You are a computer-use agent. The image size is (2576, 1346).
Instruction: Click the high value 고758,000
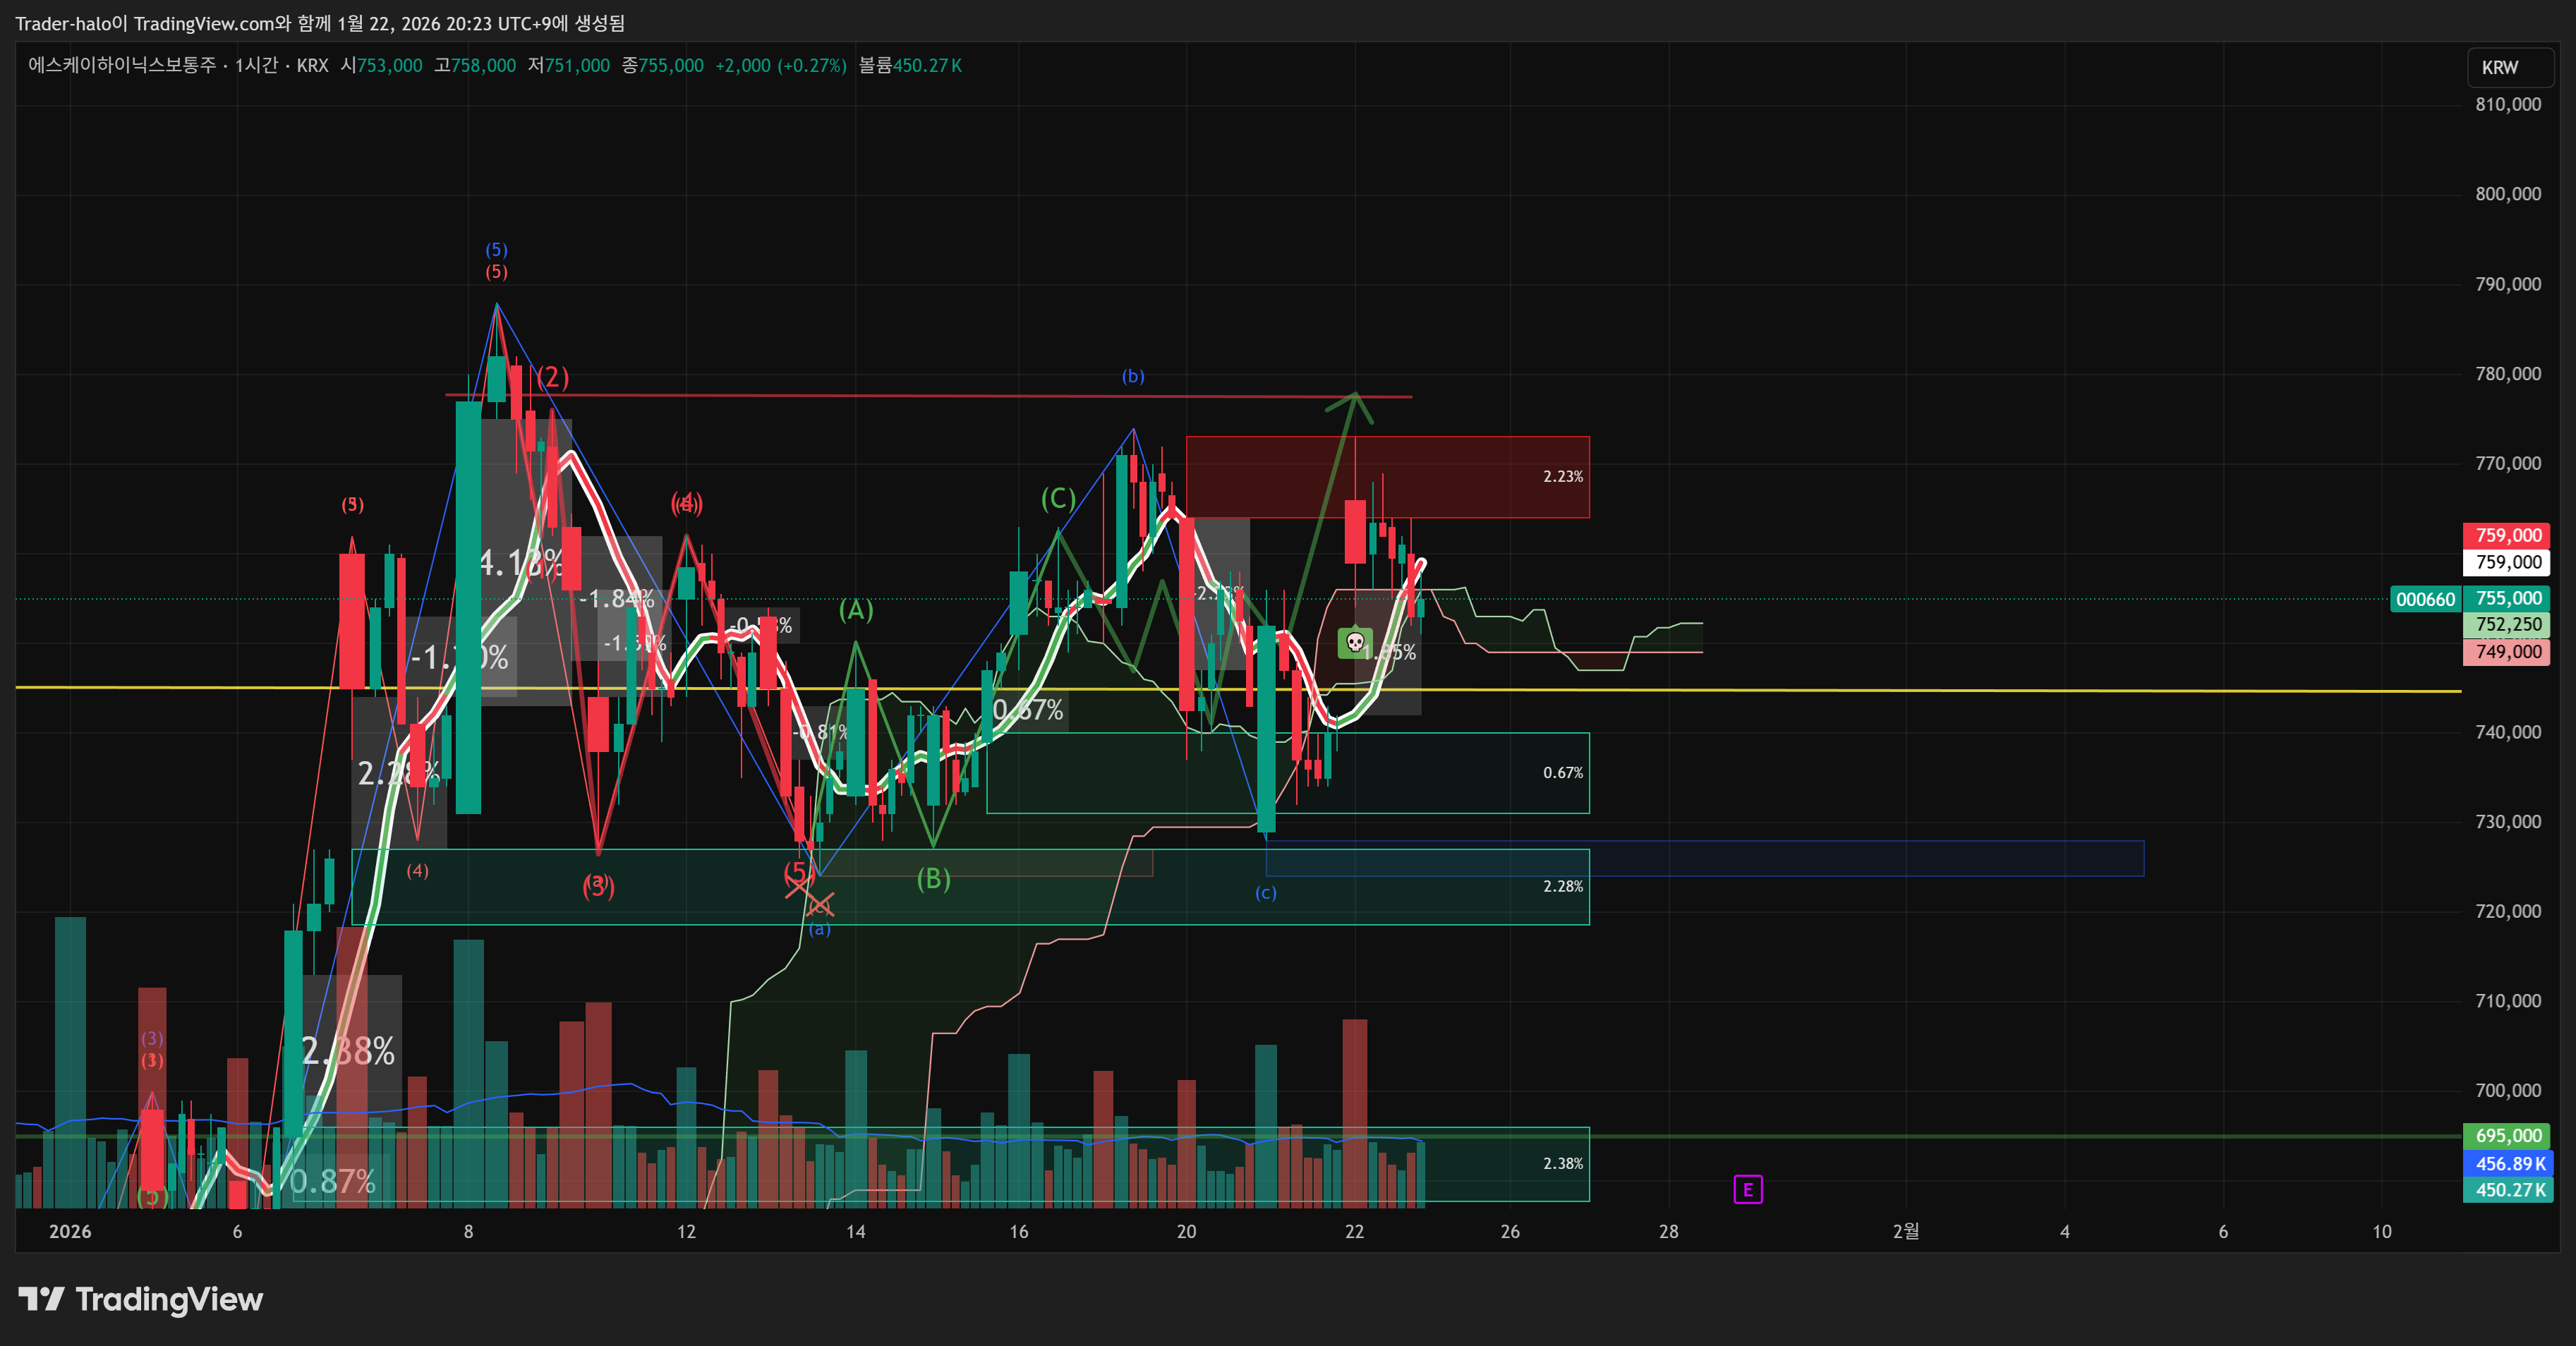click(x=475, y=65)
